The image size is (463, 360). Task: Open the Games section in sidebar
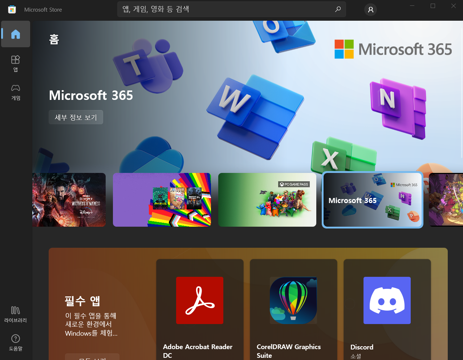[16, 92]
